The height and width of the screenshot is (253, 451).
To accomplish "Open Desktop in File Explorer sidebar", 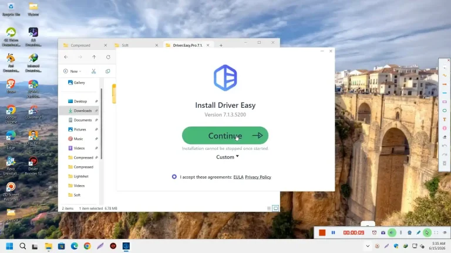I will pos(79,101).
